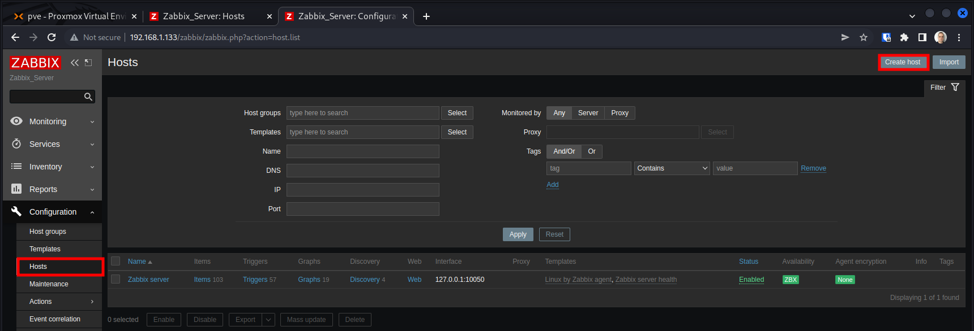Click the sidebar search magnifier icon
The image size is (974, 331).
[88, 97]
